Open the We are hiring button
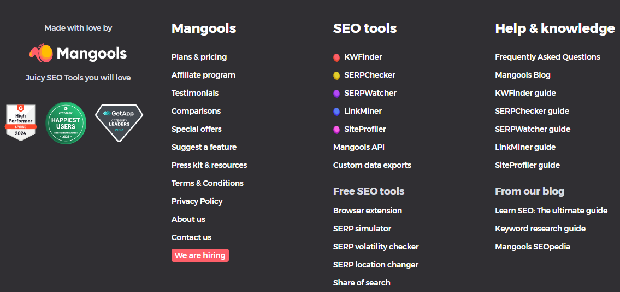 200,255
